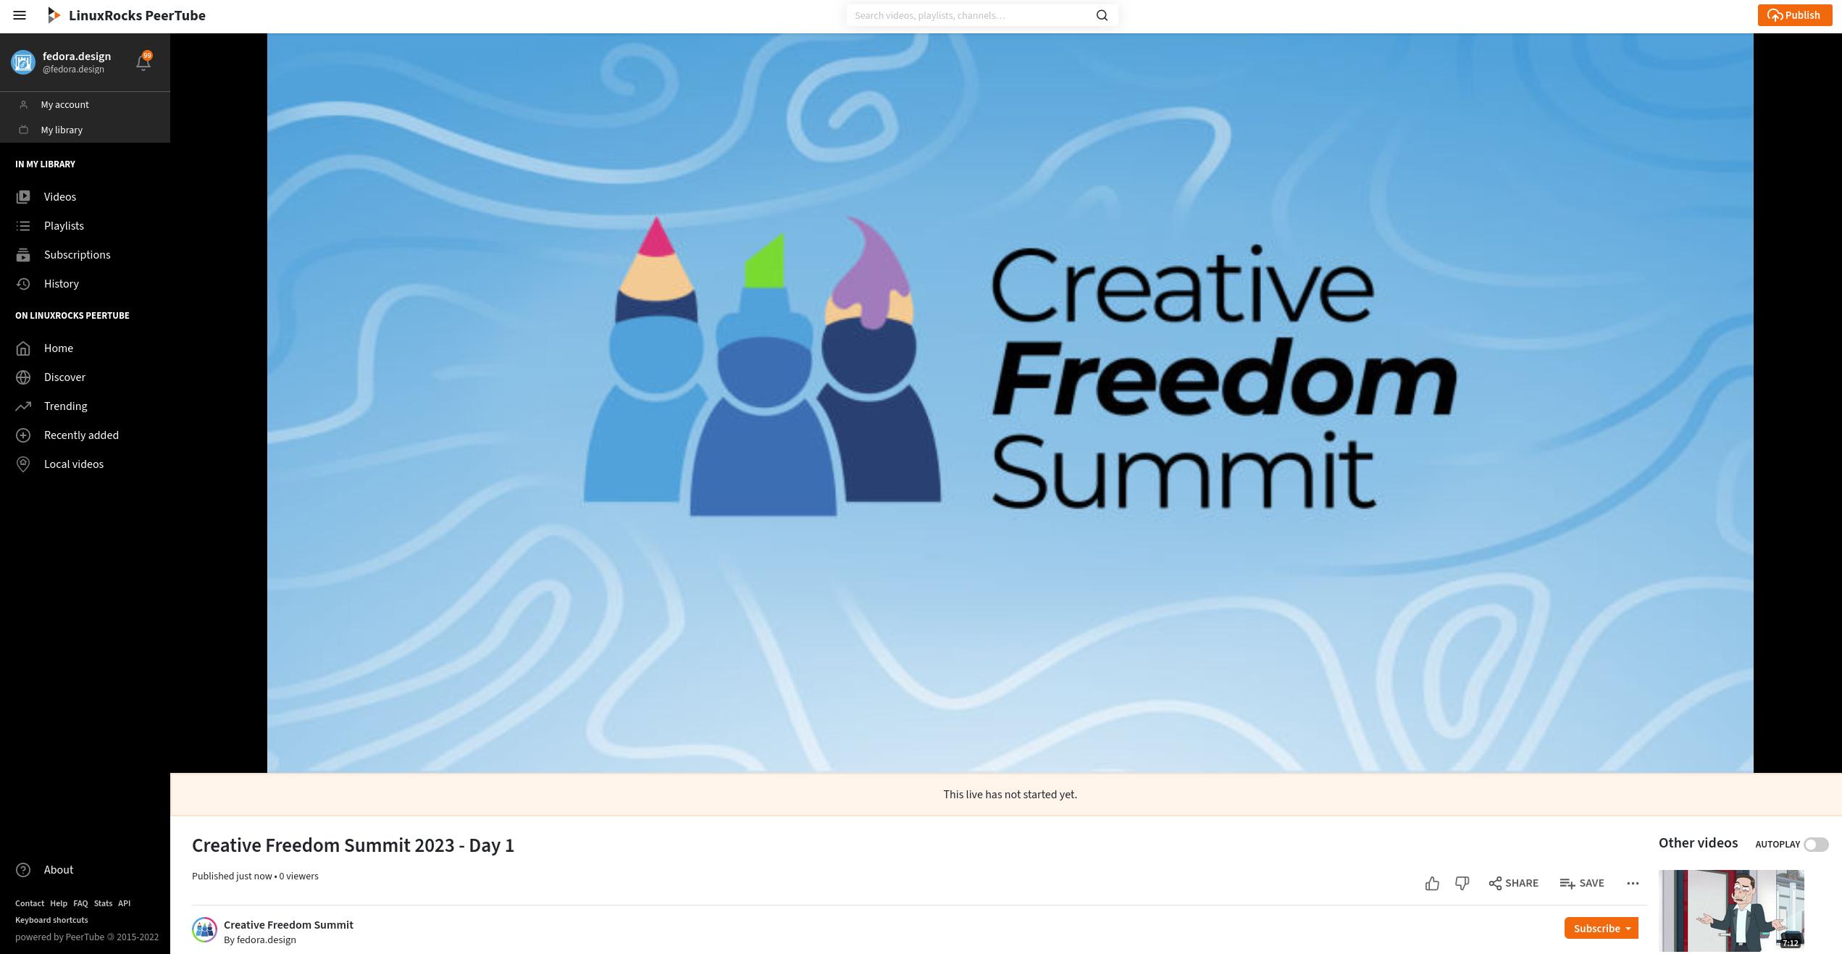Click the dislike icon on the video
Screen dimensions: 1842x954
[x=1461, y=882]
